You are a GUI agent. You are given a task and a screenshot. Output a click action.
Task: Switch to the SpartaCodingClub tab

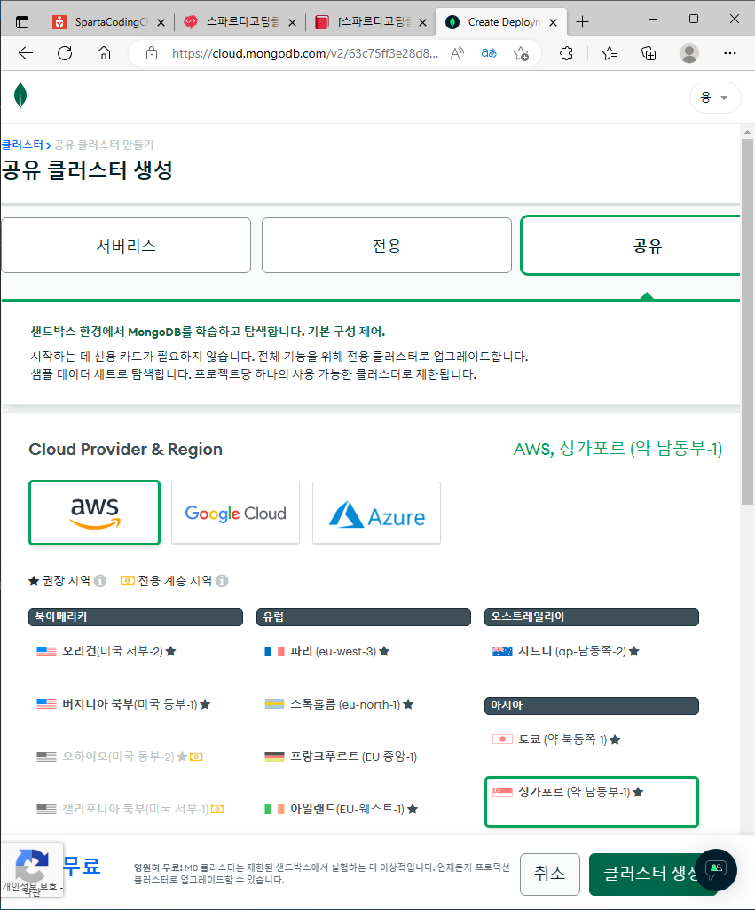tap(108, 22)
